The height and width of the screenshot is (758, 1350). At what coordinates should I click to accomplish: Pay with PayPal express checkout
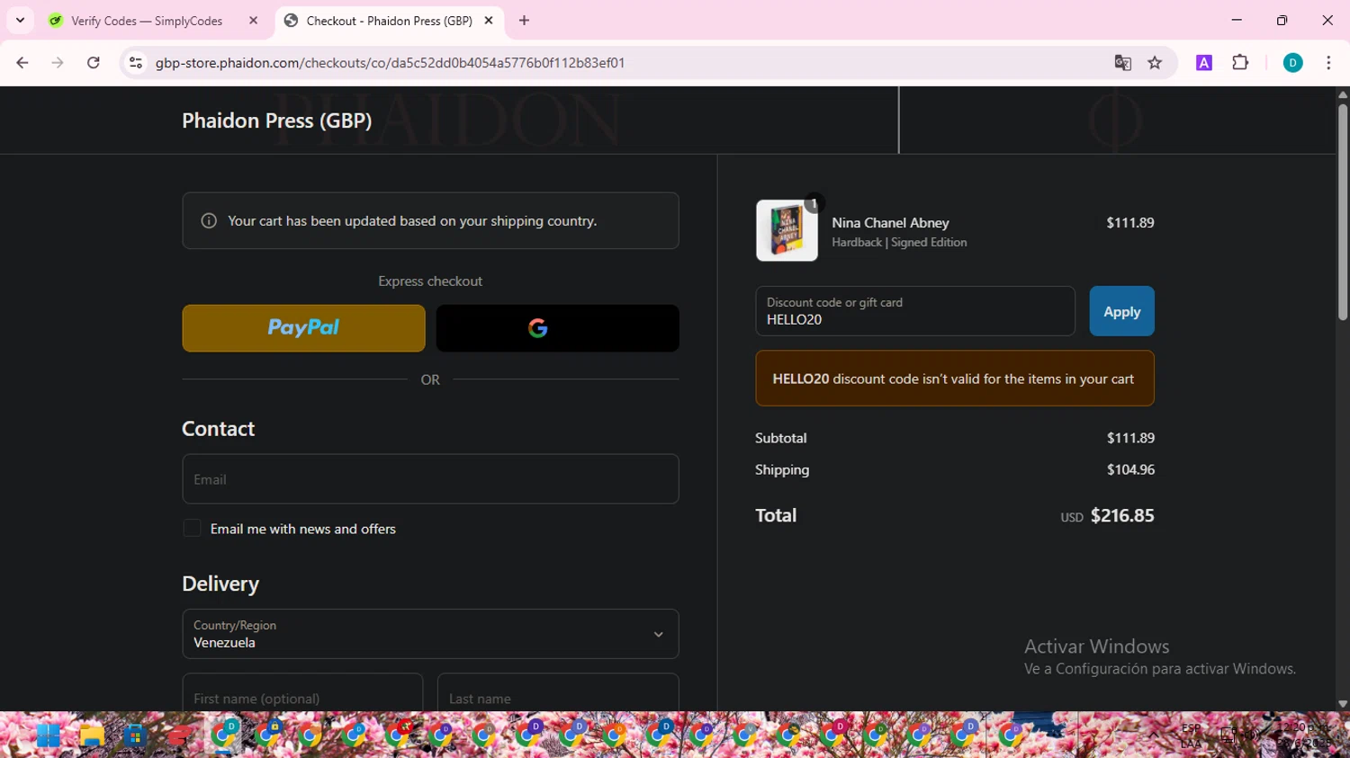point(303,328)
